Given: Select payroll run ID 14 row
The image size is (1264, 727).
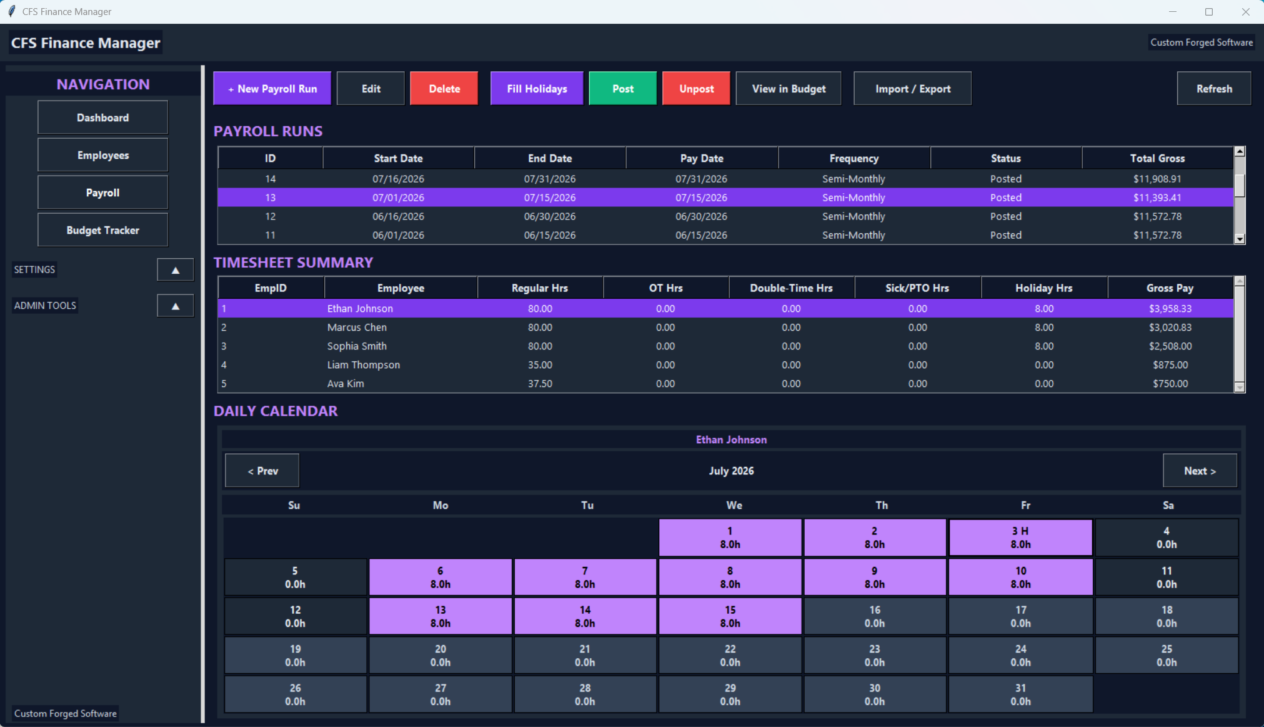Looking at the screenshot, I should coord(725,179).
